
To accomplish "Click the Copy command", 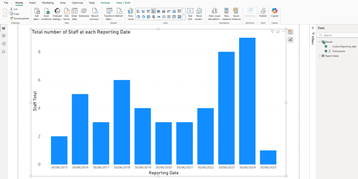I will click(14, 13).
